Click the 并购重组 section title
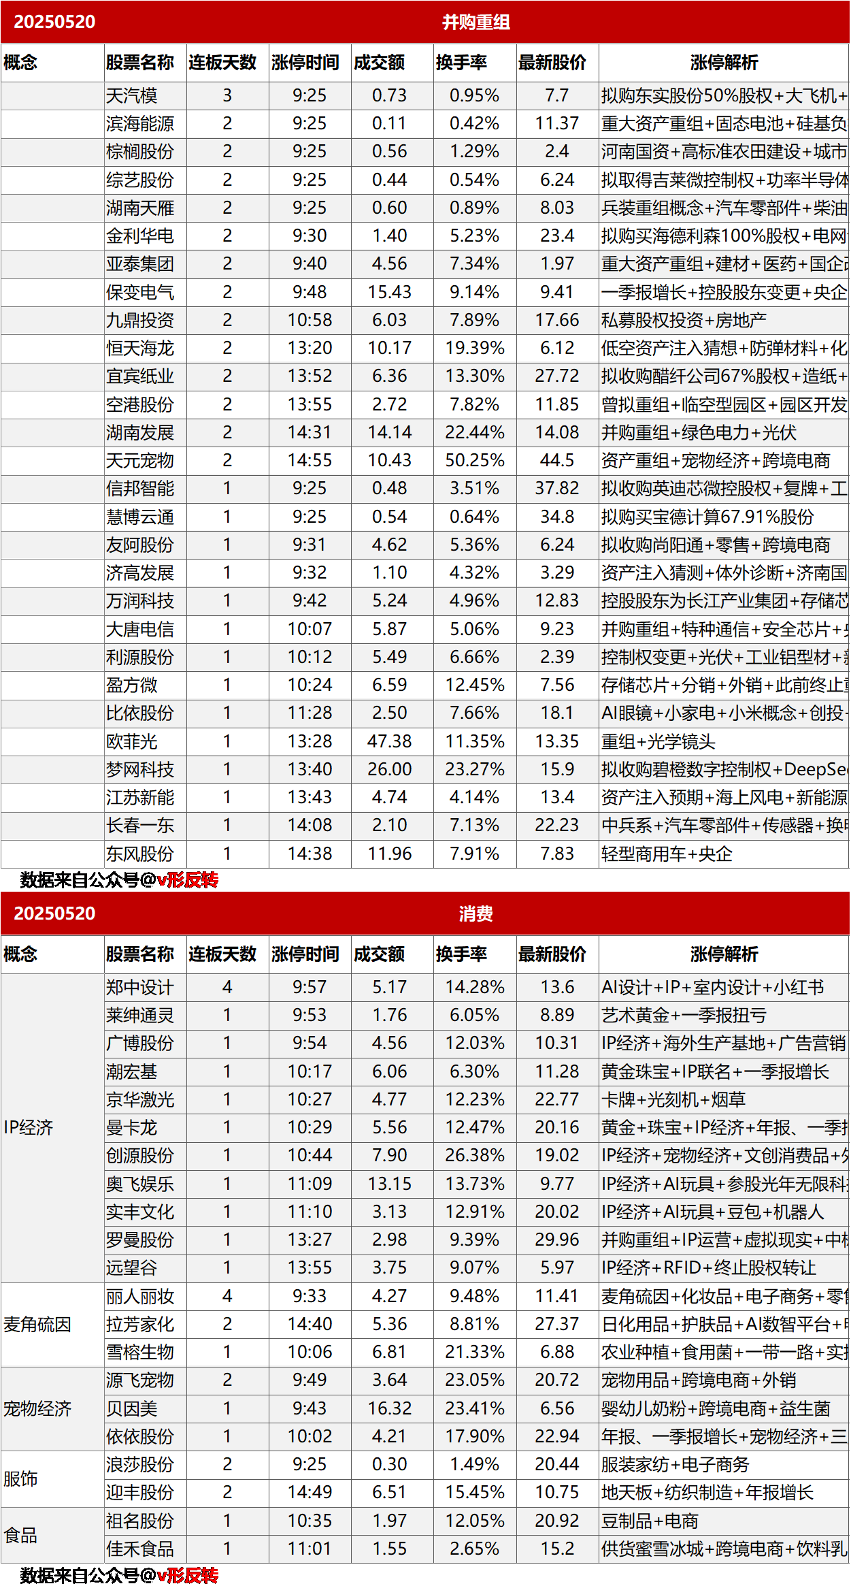 (475, 22)
